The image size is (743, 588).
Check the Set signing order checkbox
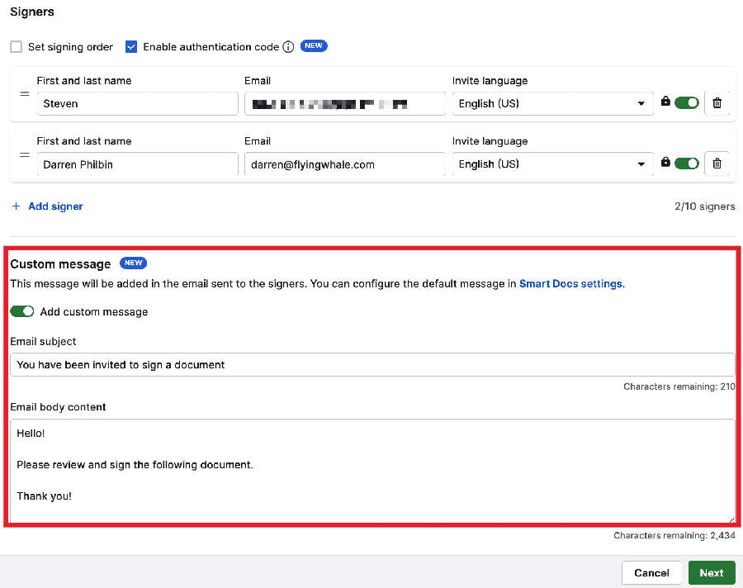coord(15,46)
